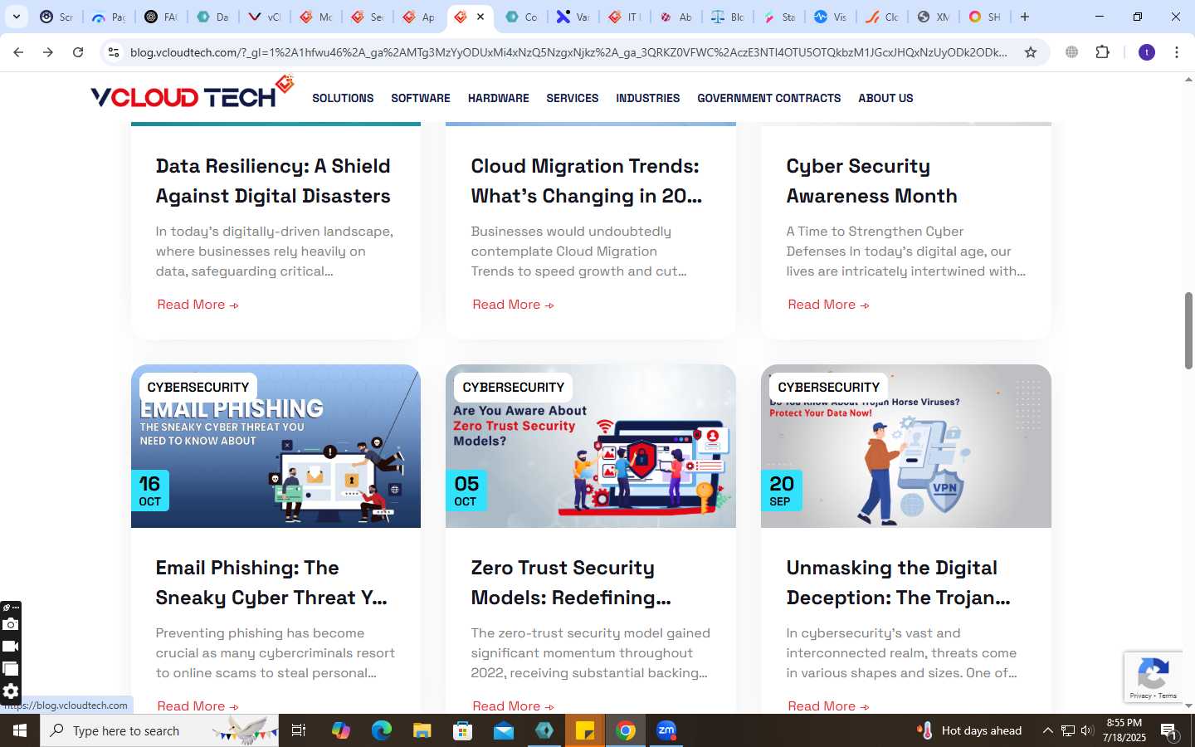Expand the tab search dropdown
The width and height of the screenshot is (1195, 747).
click(17, 17)
